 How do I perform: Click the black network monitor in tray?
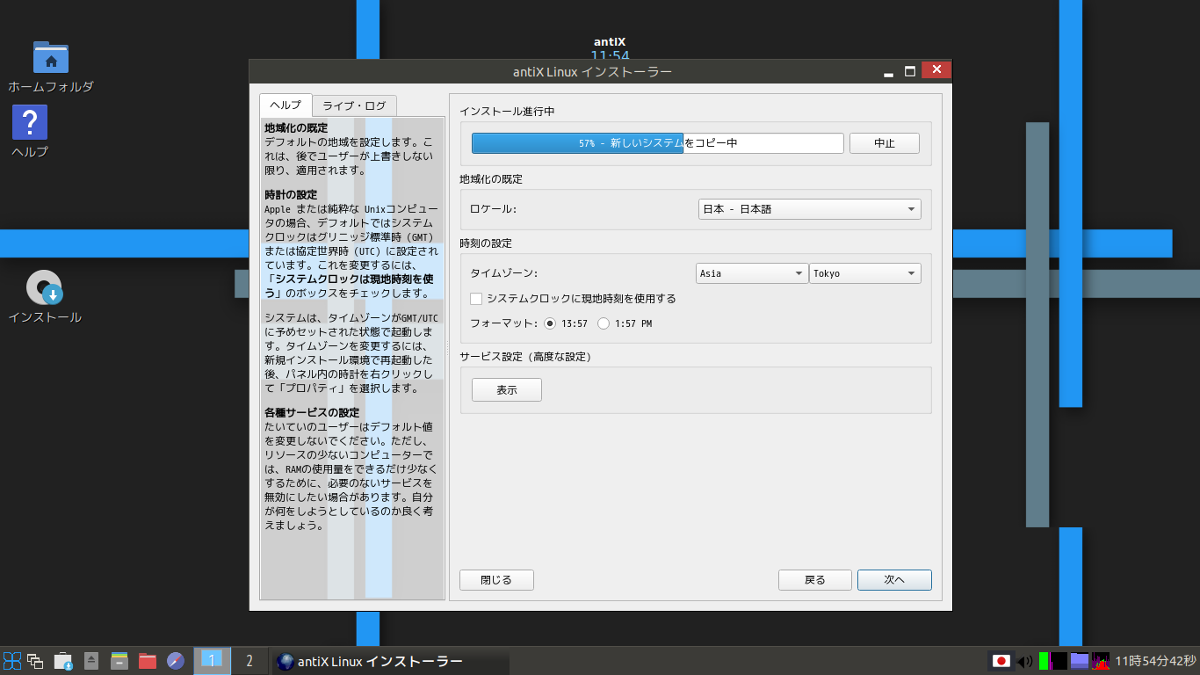click(x=1059, y=661)
